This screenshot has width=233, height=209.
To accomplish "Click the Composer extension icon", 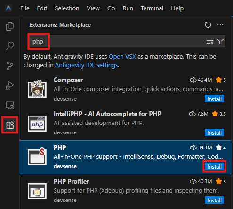I will click(37, 89).
